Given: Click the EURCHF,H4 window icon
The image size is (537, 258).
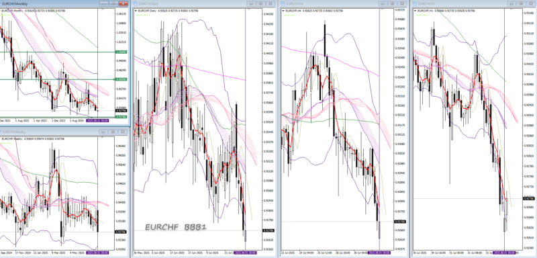Looking at the screenshot, I should (283, 3).
